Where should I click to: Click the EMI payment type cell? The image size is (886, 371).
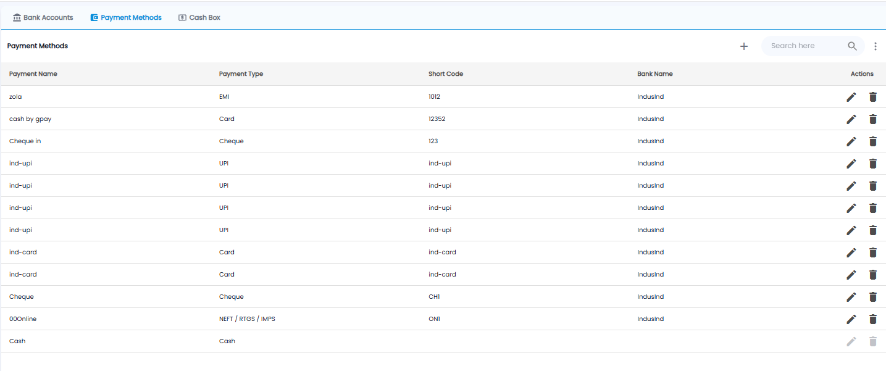224,97
